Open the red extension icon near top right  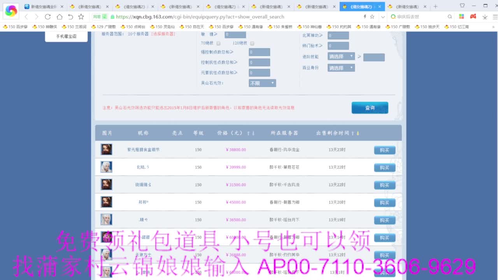[x=473, y=17]
